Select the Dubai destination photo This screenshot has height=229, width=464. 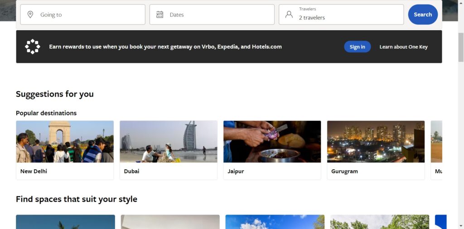168,142
